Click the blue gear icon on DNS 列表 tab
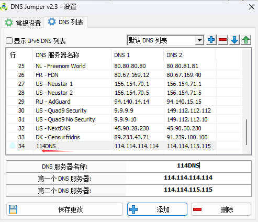Screen dimensions: 258x222 pyautogui.click(x=52, y=22)
